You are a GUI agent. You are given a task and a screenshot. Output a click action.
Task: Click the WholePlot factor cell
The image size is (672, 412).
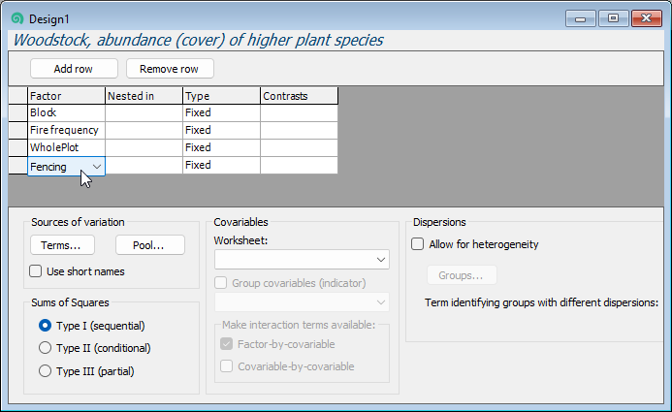[x=66, y=147]
